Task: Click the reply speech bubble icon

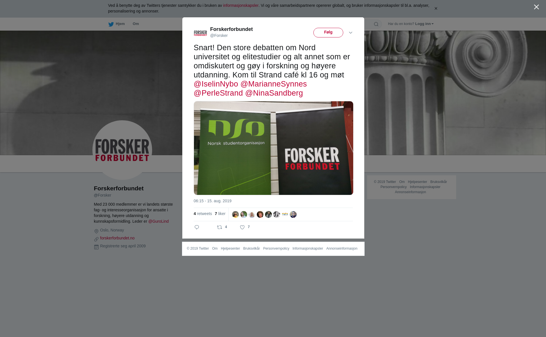Action: 197,227
